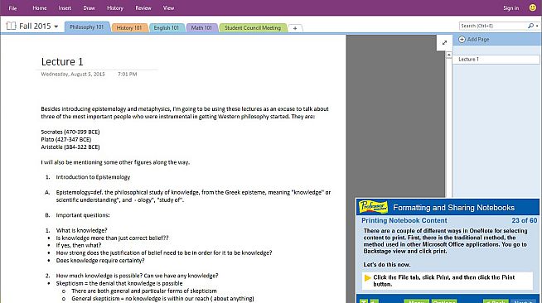This screenshot has width=542, height=303.
Task: Click the line Socrates (470-399 BCE)
Action: tap(70, 132)
